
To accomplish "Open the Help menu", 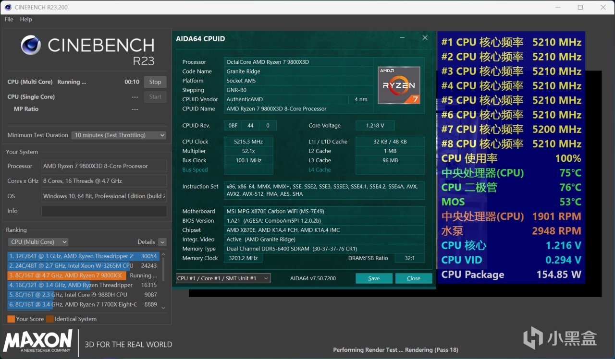I will click(26, 19).
